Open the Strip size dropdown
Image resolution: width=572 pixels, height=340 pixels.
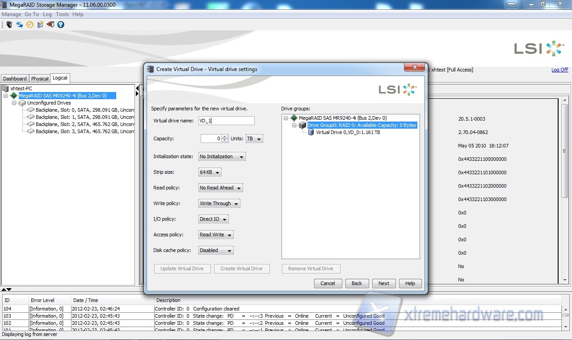coord(210,172)
